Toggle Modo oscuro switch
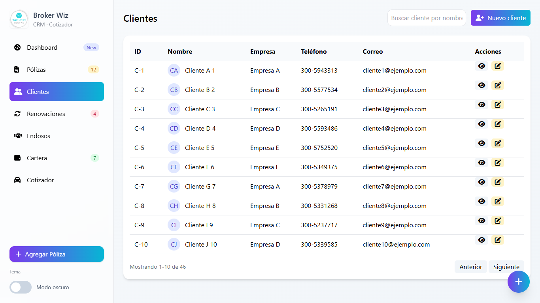 tap(21, 287)
